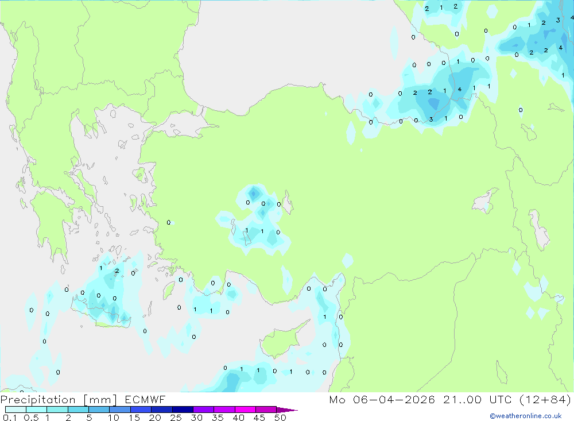Select the 30–35 mm purple legend swatch
This screenshot has height=421, width=574.
click(204, 410)
